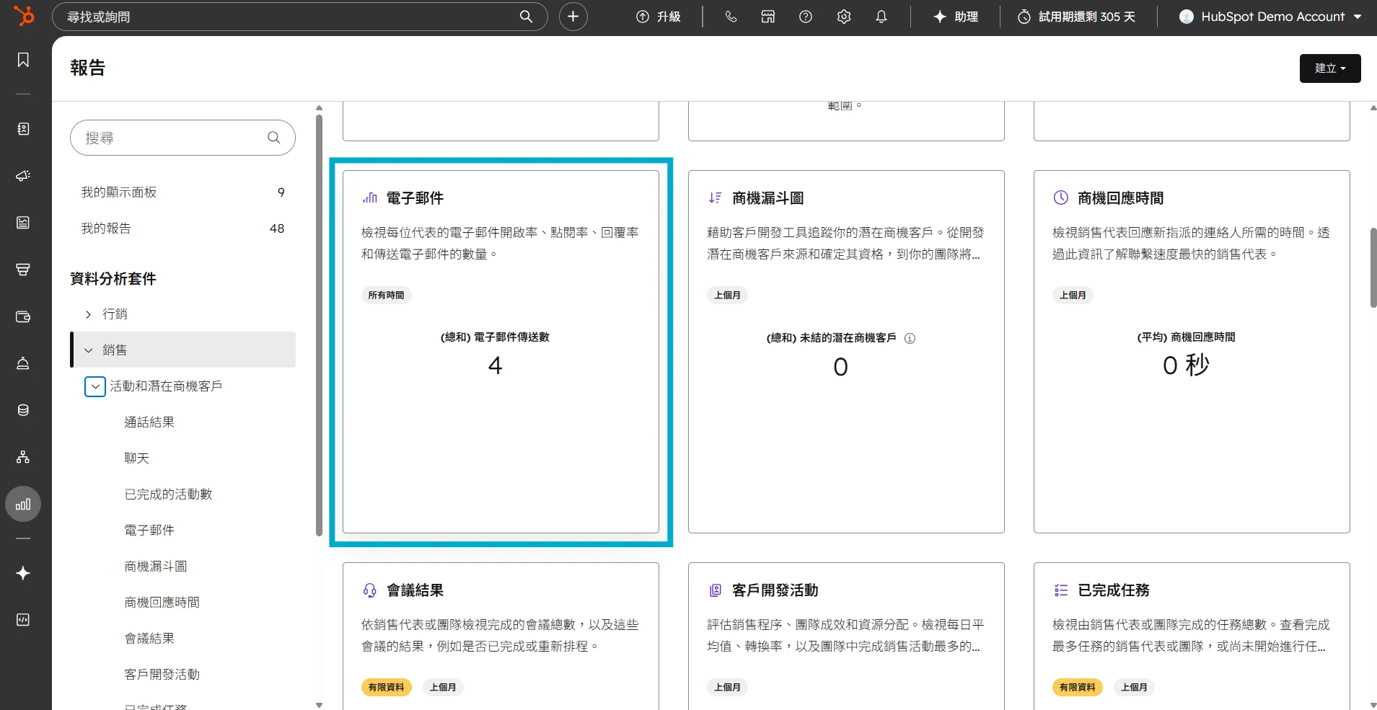This screenshot has height=710, width=1377.
Task: Open the CRM contacts icon in left rail
Action: pyautogui.click(x=23, y=129)
